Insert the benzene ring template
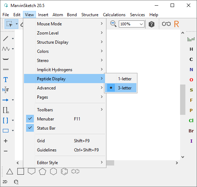197x187 pixels. [x=64, y=172]
